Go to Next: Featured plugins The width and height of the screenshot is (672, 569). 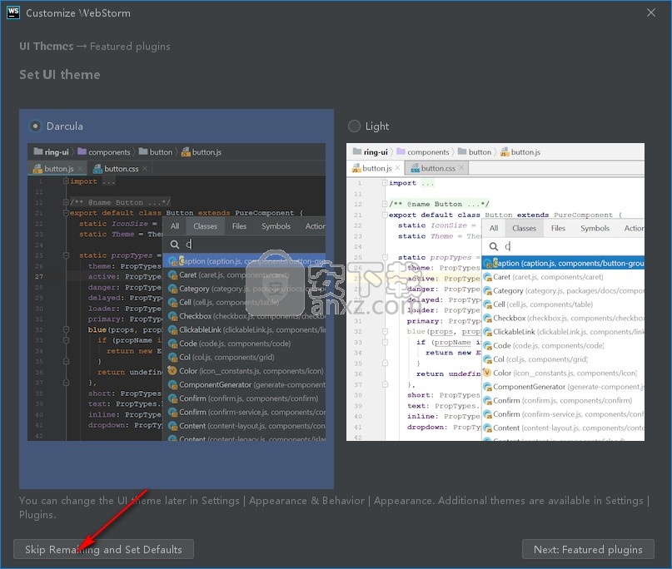(588, 549)
